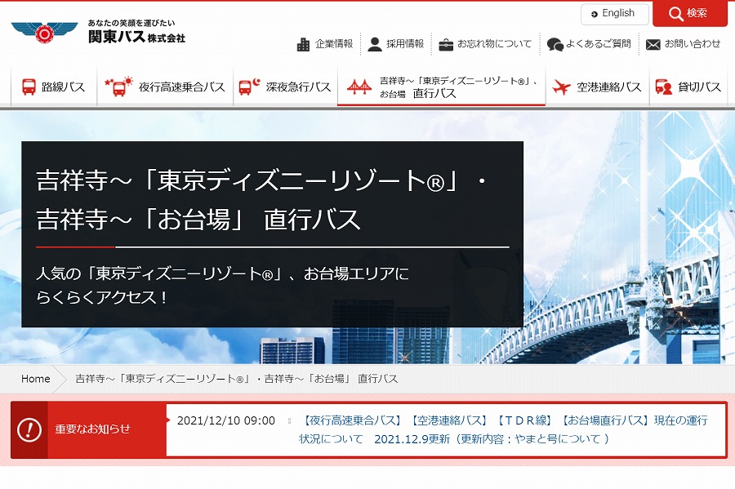Select the 深夜急行バス menu item
This screenshot has width=735, height=489.
[286, 87]
